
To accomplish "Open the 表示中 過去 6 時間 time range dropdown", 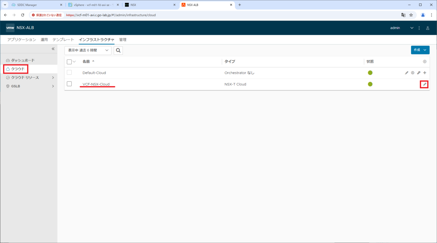I will click(x=88, y=50).
